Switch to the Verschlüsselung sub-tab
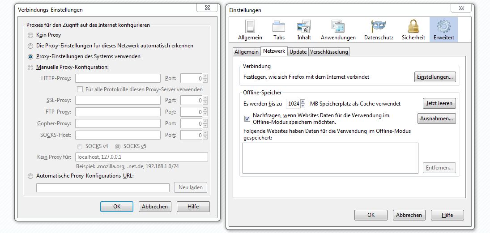 click(x=329, y=52)
